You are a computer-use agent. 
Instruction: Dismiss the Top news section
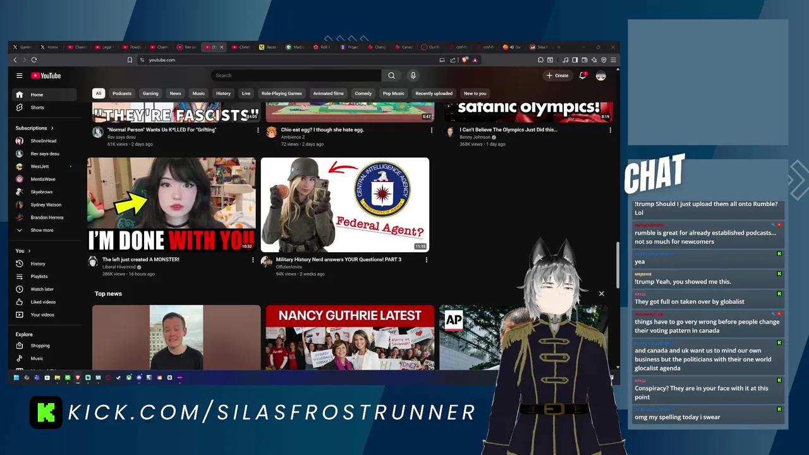(x=601, y=294)
